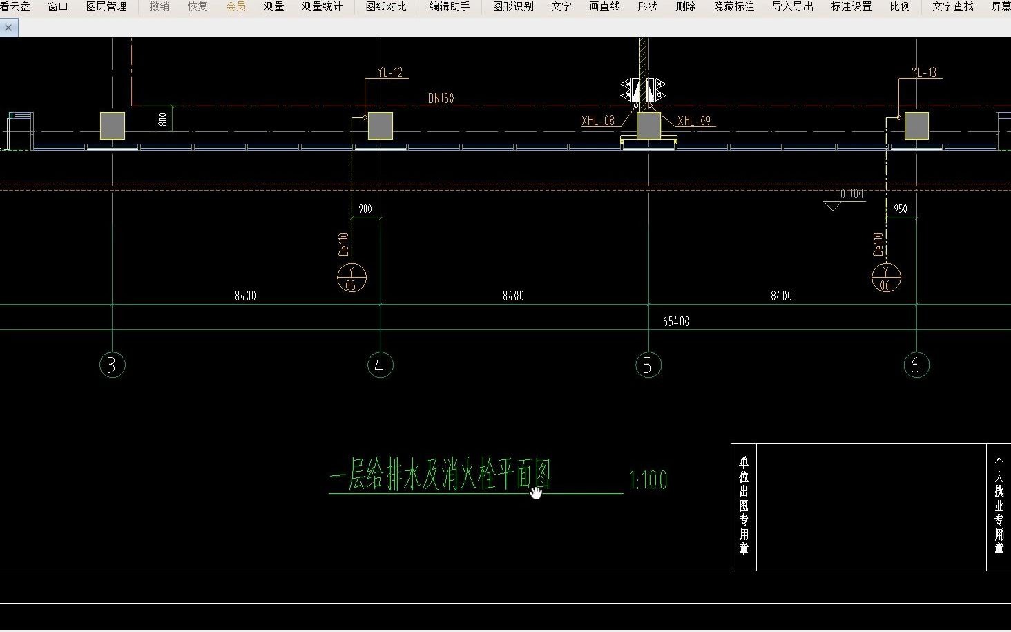
Task: Open 导入导出 import export
Action: point(793,7)
